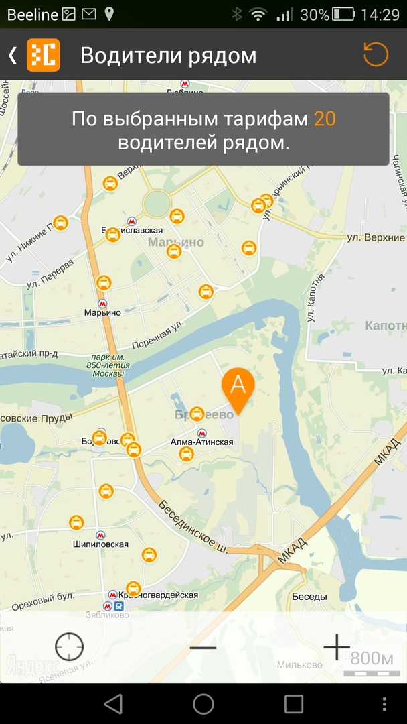Tap the Шипиловская metro station marker

point(100,535)
